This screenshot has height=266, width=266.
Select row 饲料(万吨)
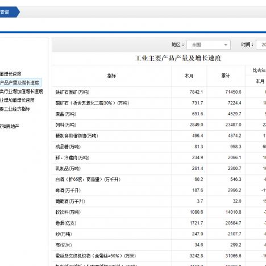[159, 125]
